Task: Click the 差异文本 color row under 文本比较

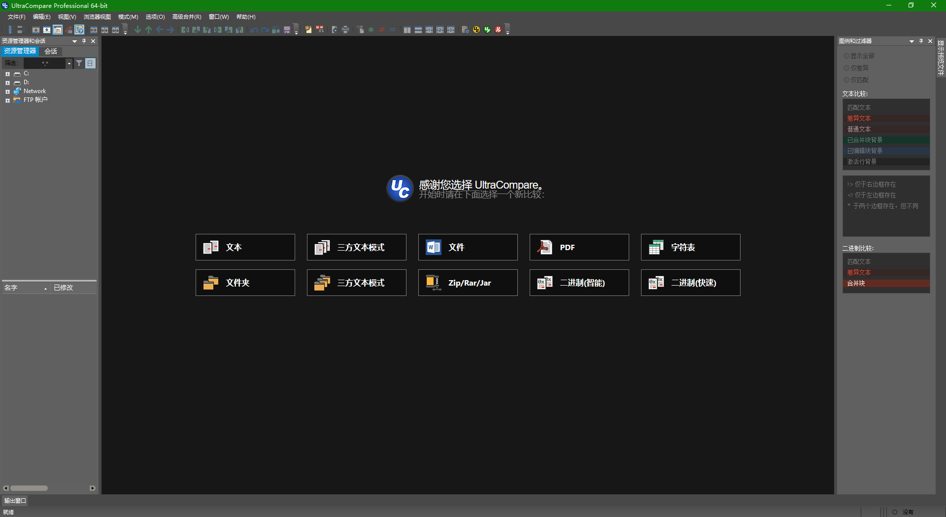Action: point(886,118)
